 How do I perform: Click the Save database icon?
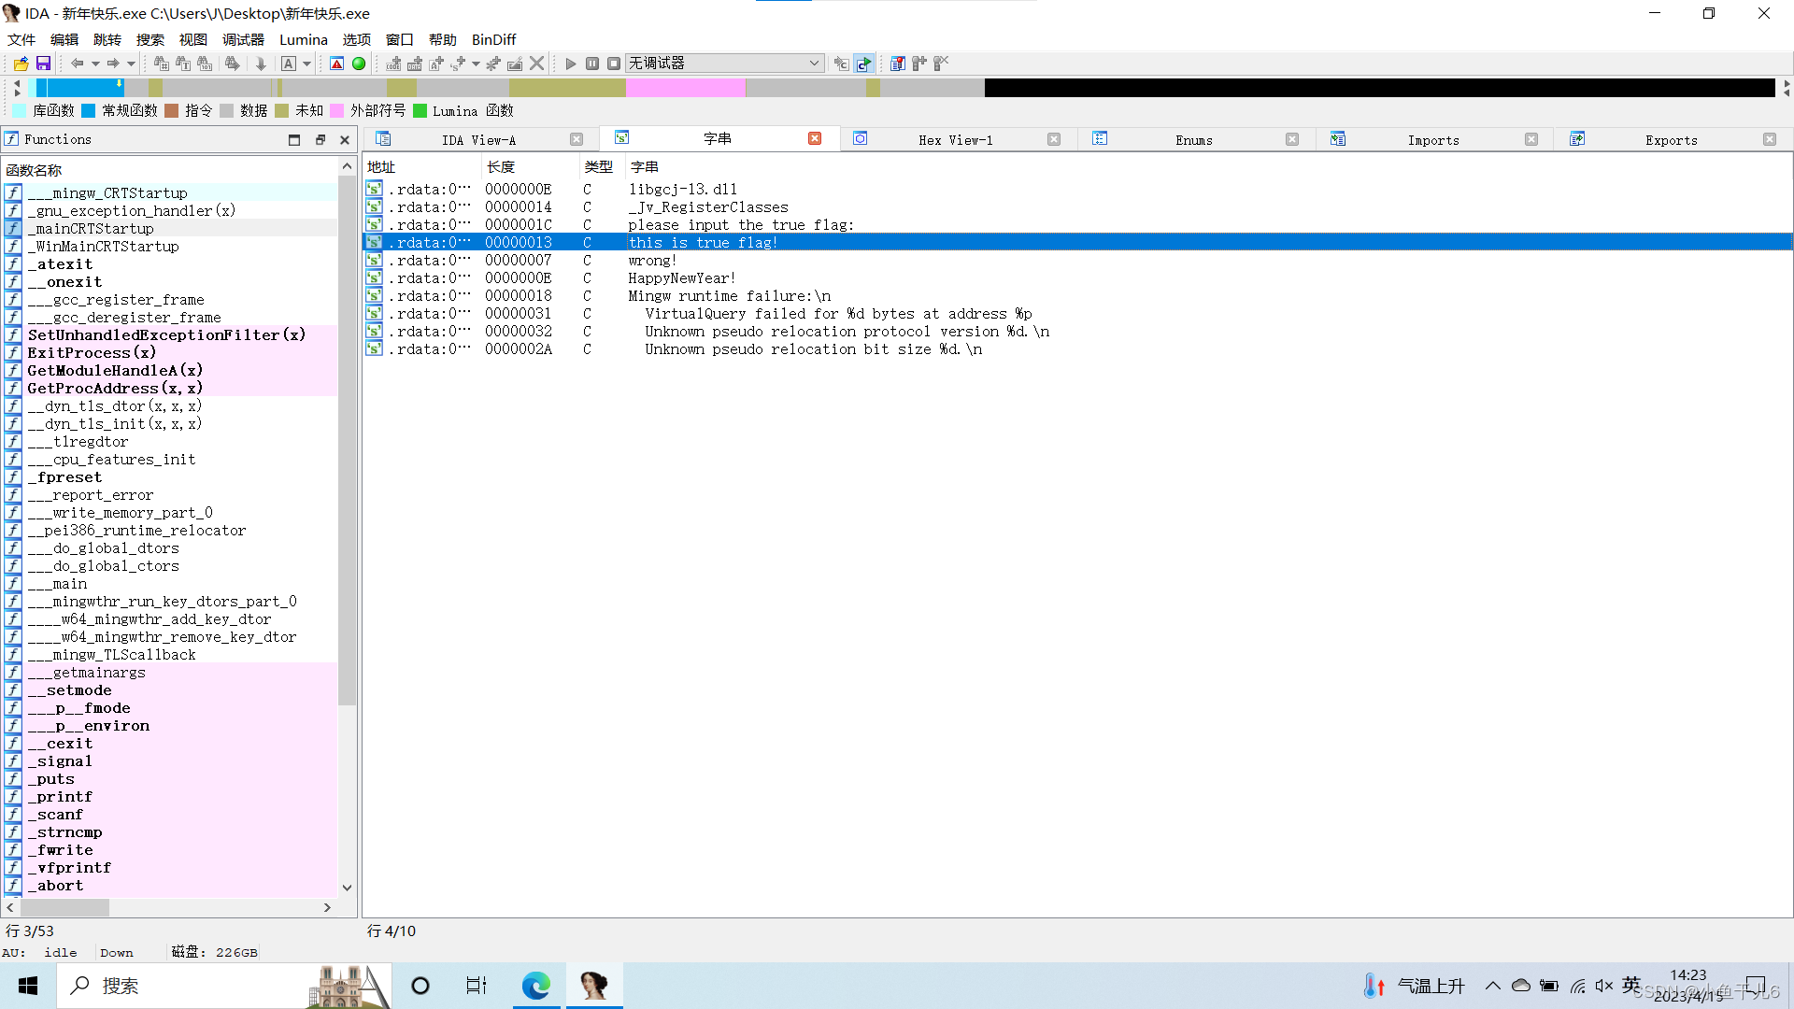click(43, 63)
